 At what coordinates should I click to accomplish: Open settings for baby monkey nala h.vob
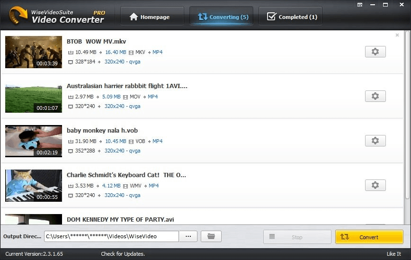click(x=375, y=141)
